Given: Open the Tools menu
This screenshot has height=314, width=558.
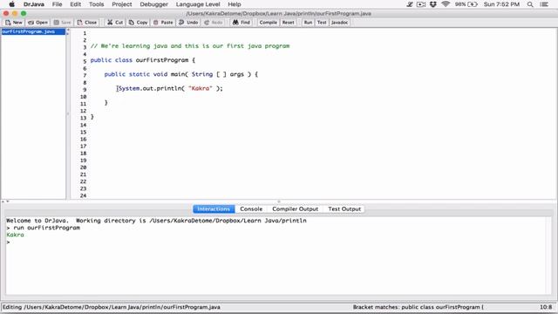Looking at the screenshot, I should pos(97,4).
